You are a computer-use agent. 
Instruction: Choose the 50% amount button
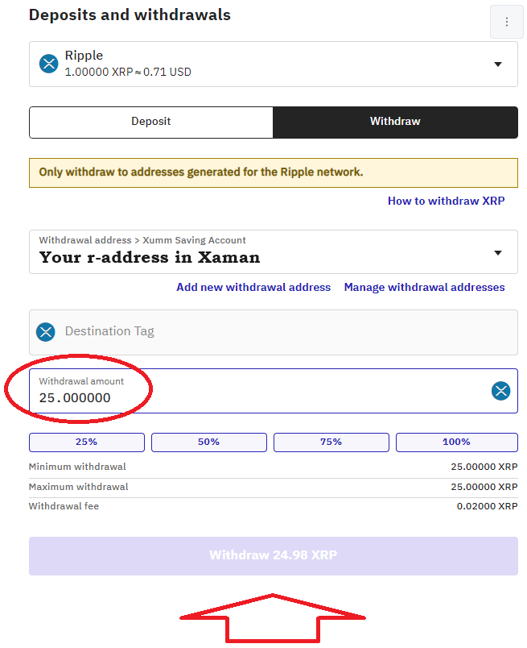[x=209, y=442]
